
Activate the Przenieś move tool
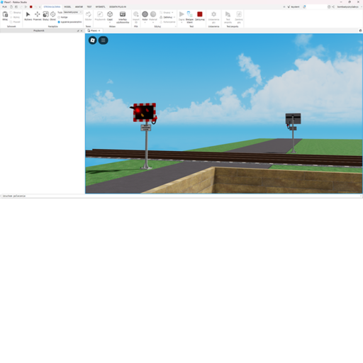tap(37, 16)
